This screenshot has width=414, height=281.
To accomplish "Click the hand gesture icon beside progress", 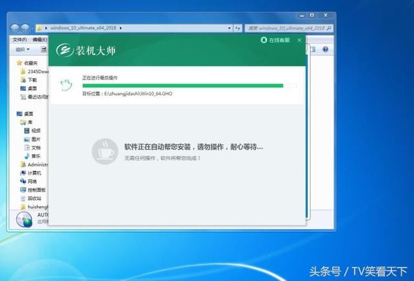I will 66,85.
